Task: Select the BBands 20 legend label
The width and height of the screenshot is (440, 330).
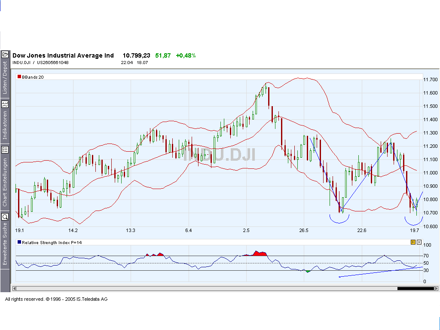Action: [33, 77]
